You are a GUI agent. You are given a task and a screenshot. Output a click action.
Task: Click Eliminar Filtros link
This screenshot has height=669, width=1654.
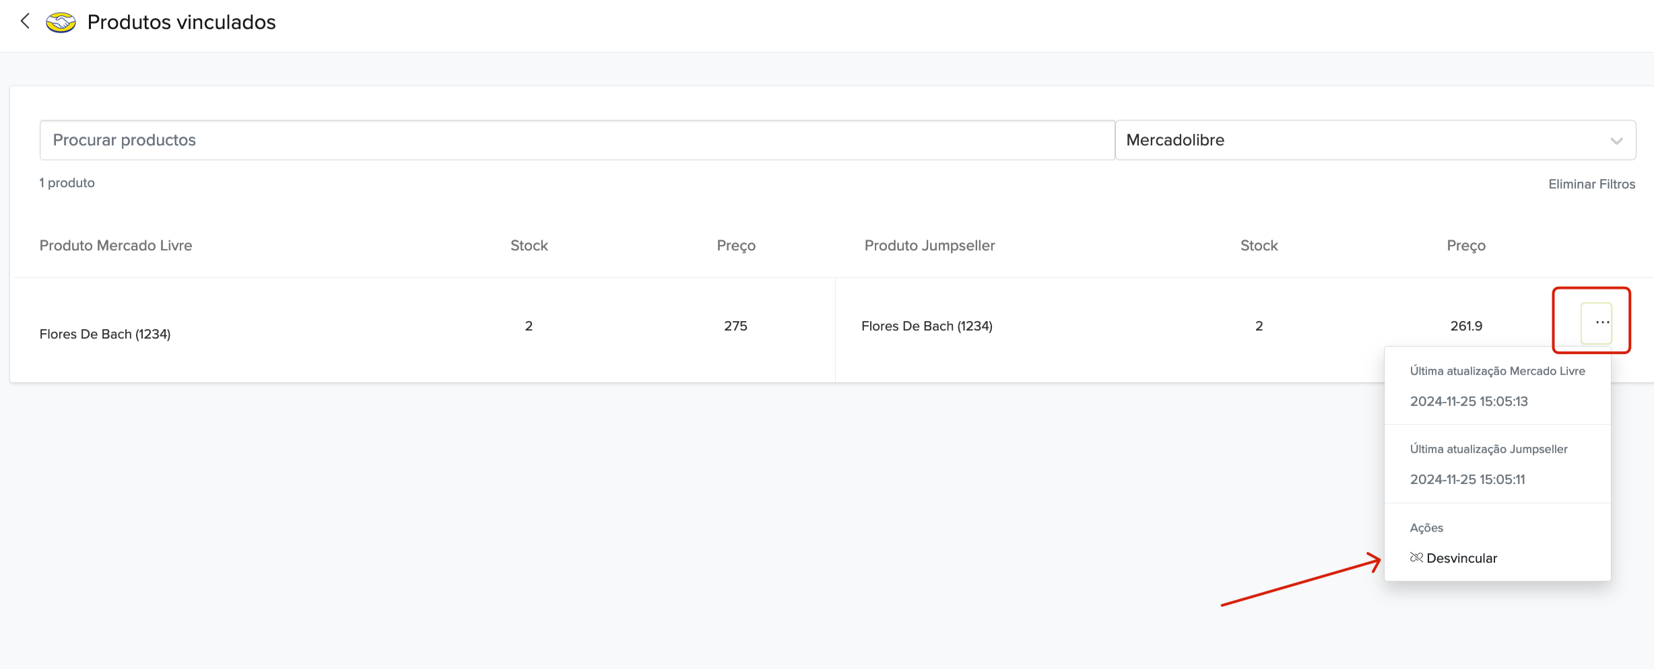pos(1591,184)
